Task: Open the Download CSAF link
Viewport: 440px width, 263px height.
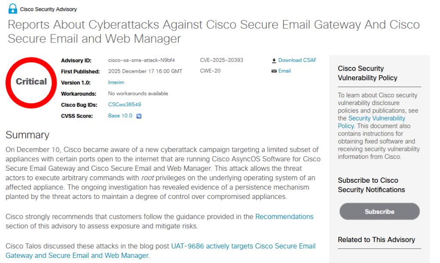Action: click(x=297, y=60)
